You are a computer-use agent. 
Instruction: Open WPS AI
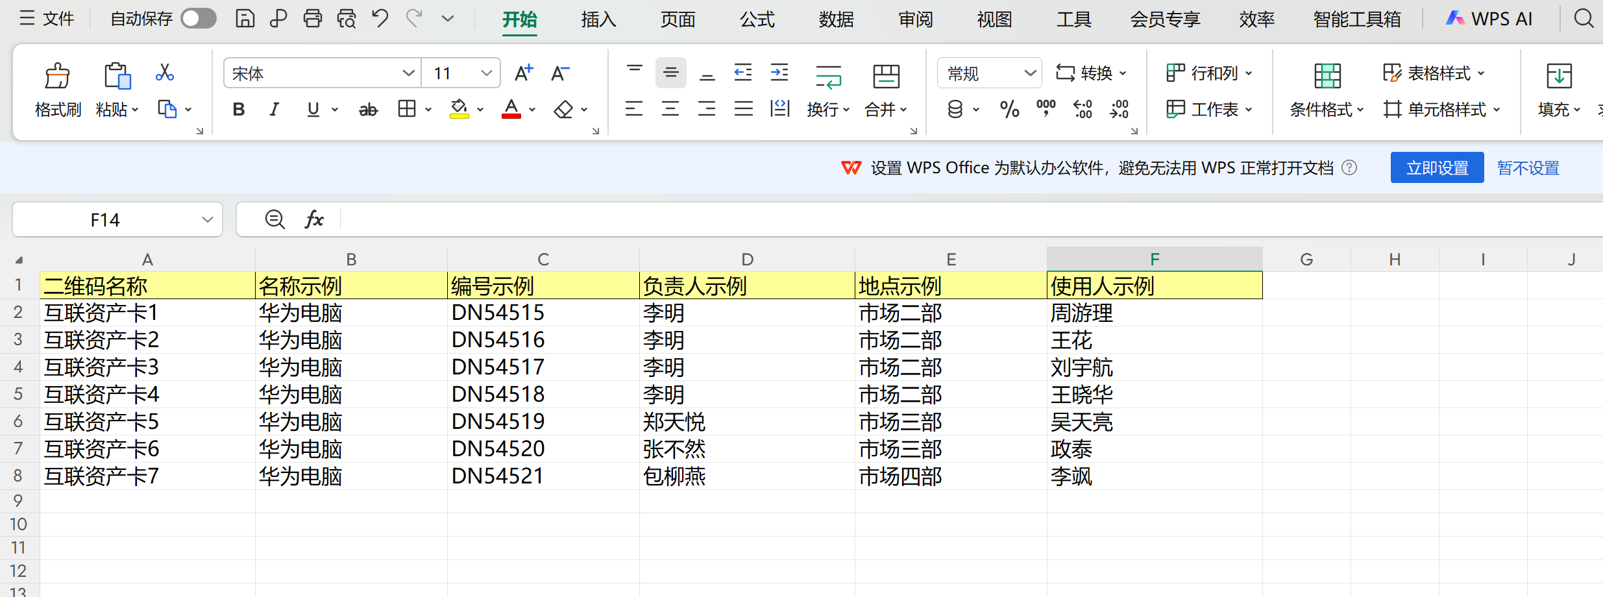tap(1489, 19)
